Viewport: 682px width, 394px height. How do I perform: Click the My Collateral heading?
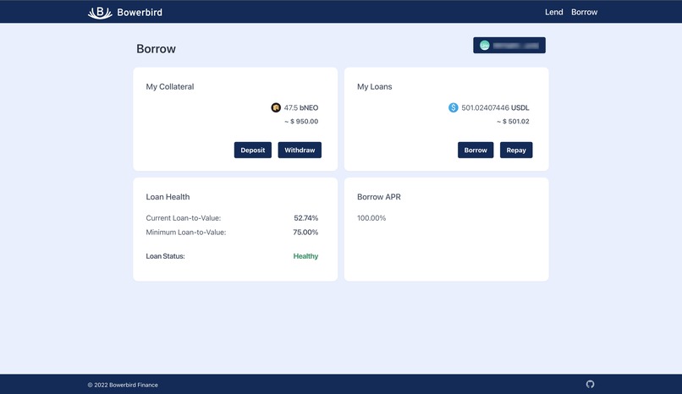pos(170,86)
